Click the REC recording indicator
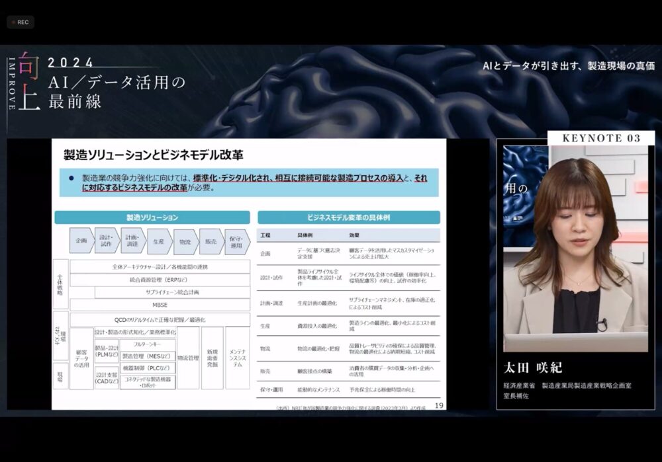The width and height of the screenshot is (662, 462). click(20, 22)
